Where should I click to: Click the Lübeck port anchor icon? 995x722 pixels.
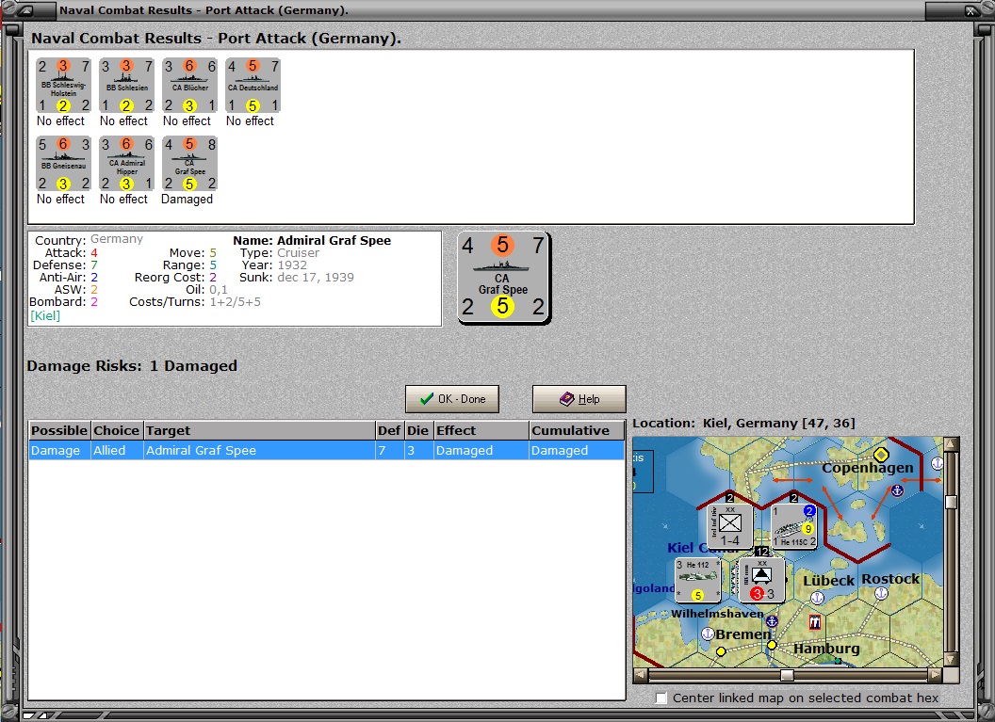pos(817,597)
